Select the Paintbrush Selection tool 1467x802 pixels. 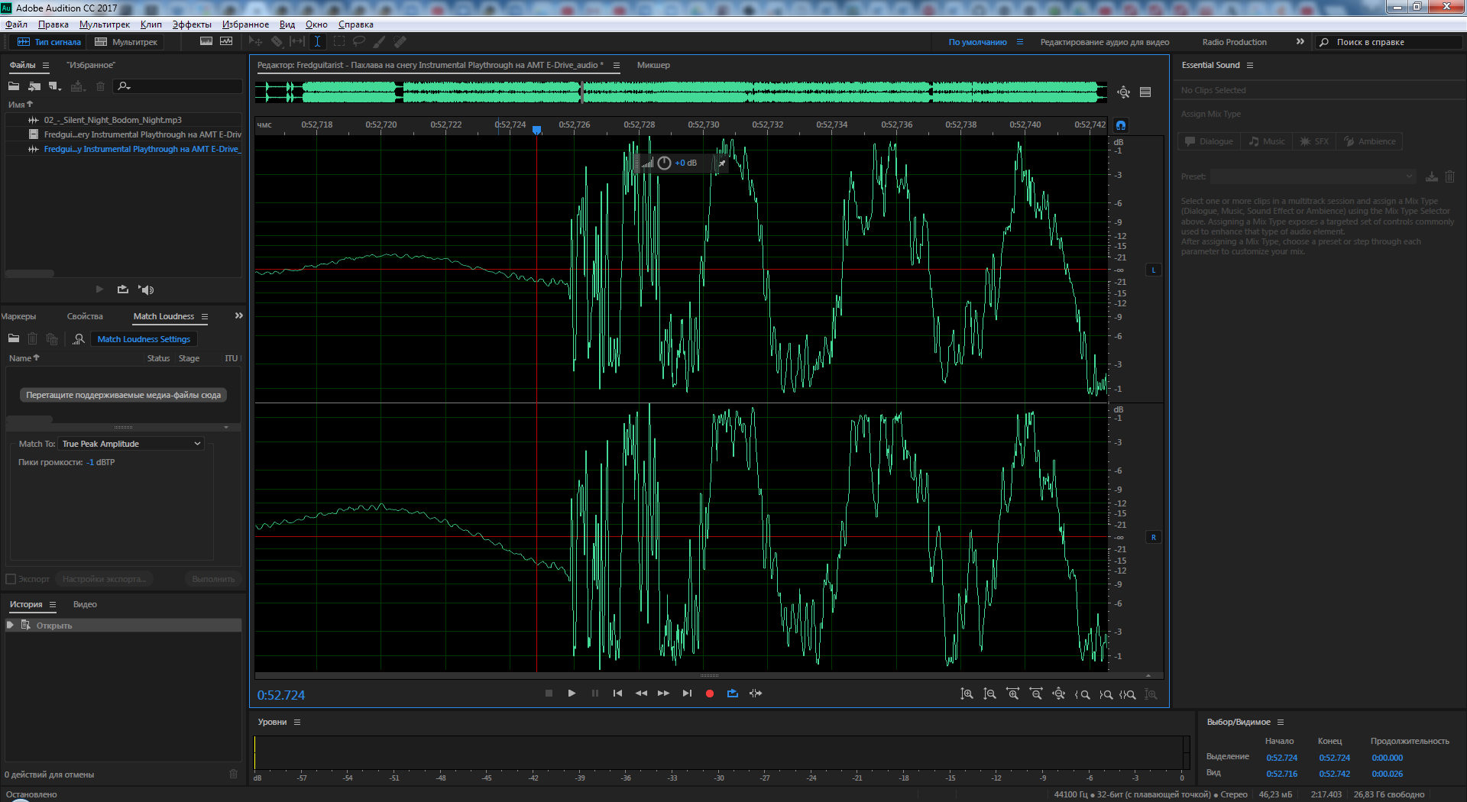pyautogui.click(x=380, y=42)
